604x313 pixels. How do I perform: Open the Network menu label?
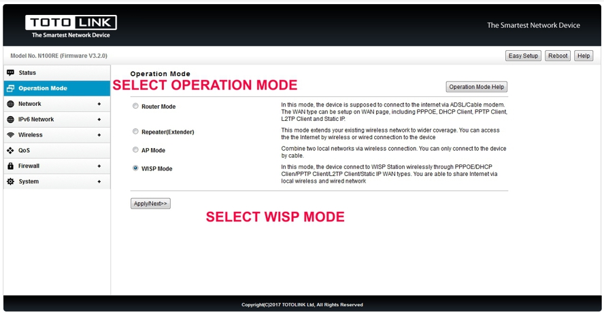(30, 104)
